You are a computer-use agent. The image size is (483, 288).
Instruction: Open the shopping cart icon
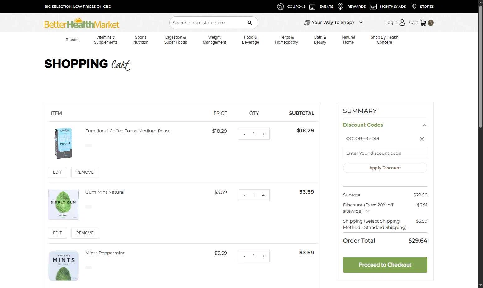coord(423,22)
